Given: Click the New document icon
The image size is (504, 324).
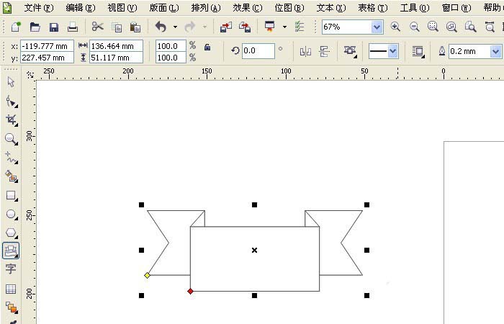Looking at the screenshot, I should (15, 27).
